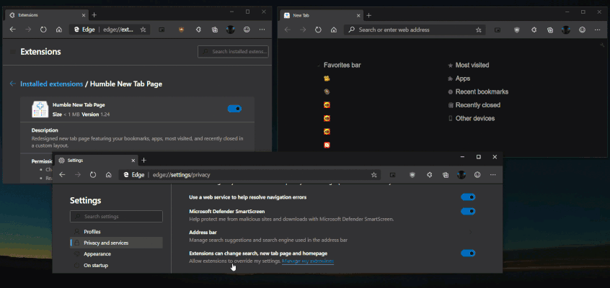The width and height of the screenshot is (610, 288).
Task: Open hamburger menu beside the Extensions heading
Action: click(x=13, y=52)
